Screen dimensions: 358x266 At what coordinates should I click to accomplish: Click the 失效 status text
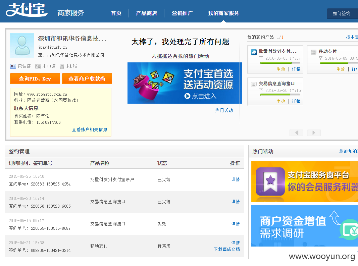(162, 224)
